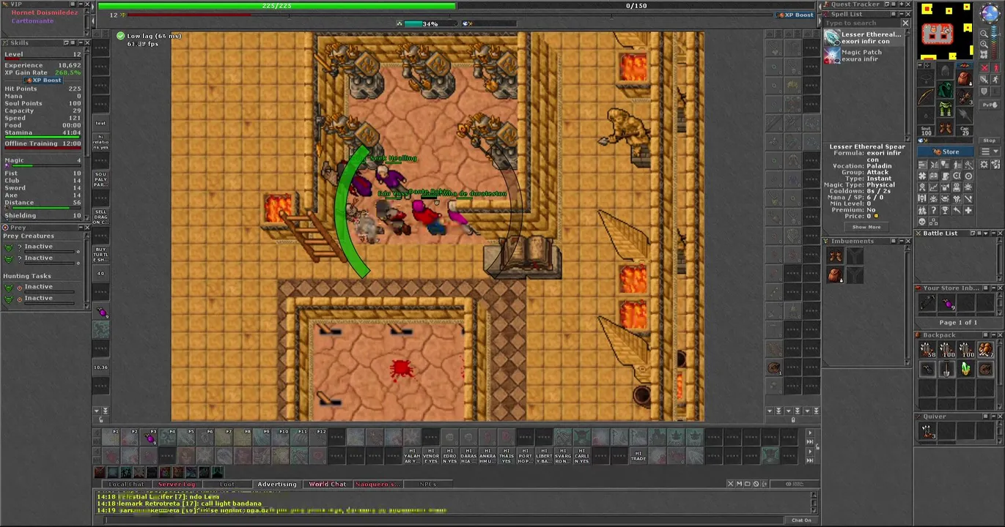1005x527 pixels.
Task: Click the minimap compass rose
Action: 990,12
